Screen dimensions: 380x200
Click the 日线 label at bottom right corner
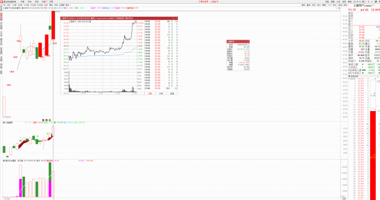click(344, 199)
